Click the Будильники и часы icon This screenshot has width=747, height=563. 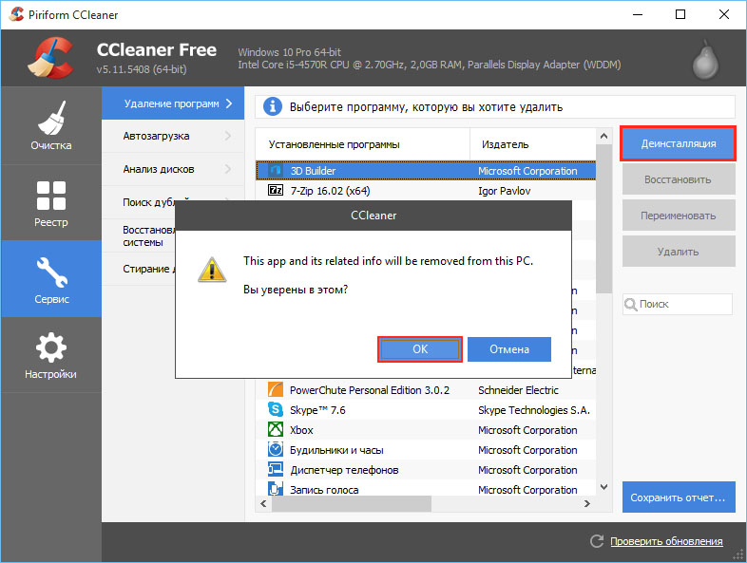coord(276,450)
